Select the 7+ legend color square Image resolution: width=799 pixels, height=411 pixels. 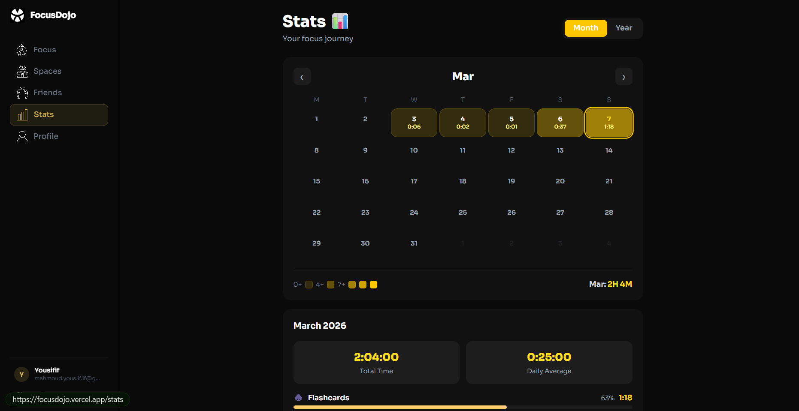[352, 284]
